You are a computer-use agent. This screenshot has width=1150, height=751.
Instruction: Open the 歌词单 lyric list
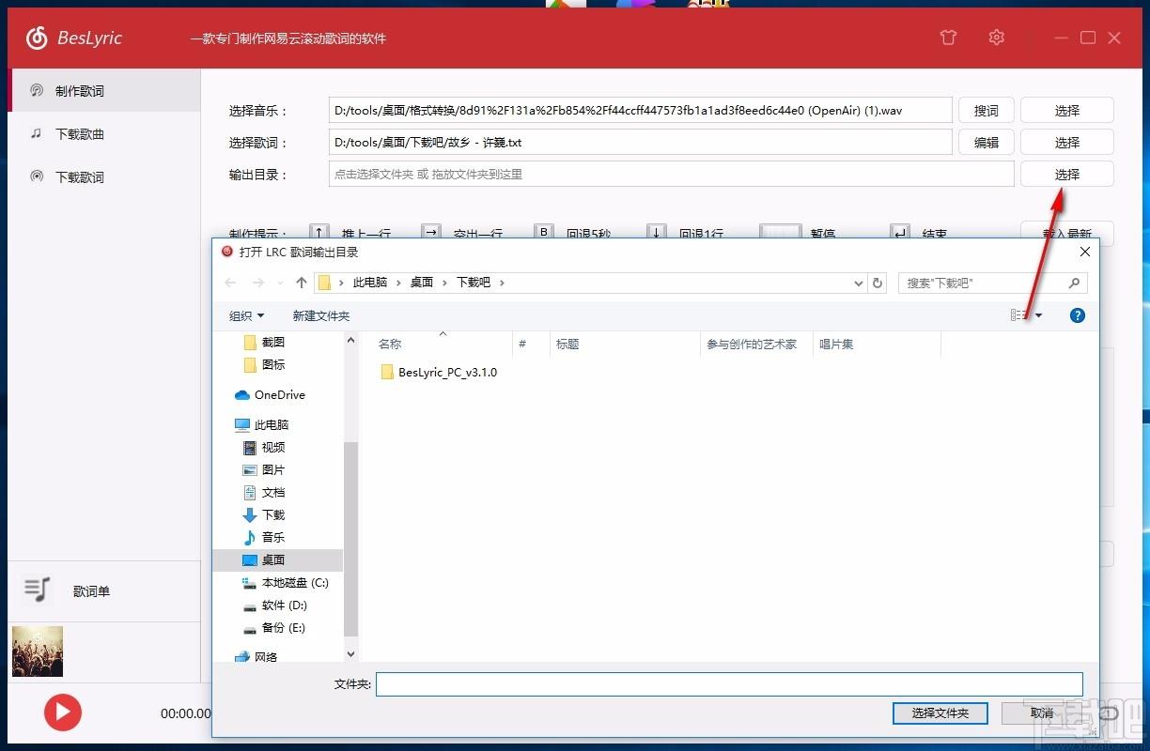coord(104,591)
